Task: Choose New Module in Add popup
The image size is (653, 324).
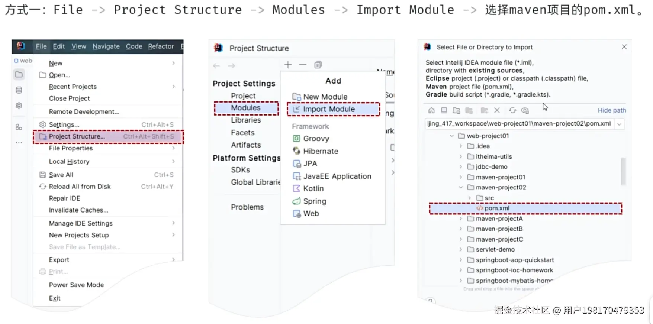Action: [x=334, y=97]
